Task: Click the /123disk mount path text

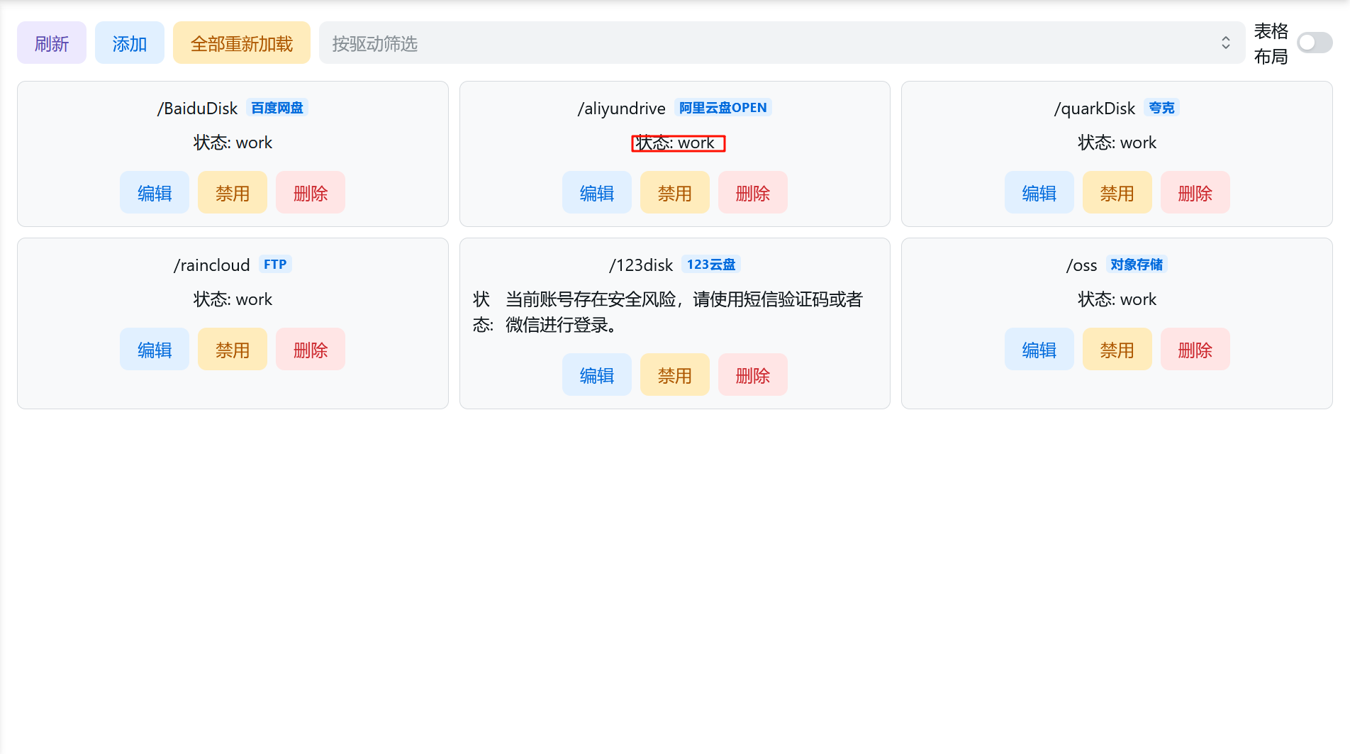Action: tap(640, 265)
